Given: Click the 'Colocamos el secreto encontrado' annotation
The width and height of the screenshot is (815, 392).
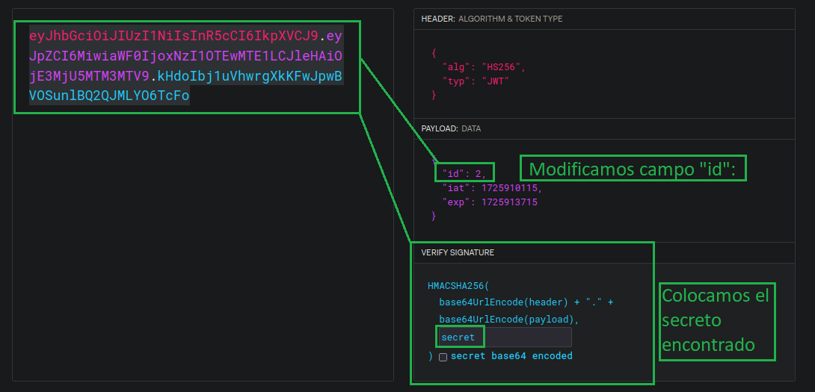Looking at the screenshot, I should [716, 320].
